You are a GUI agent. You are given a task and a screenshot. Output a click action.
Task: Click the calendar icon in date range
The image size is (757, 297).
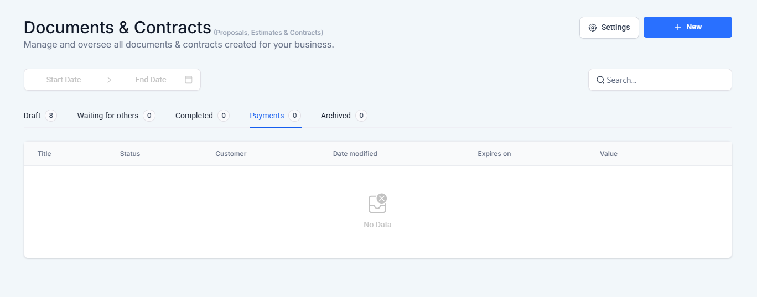[189, 80]
